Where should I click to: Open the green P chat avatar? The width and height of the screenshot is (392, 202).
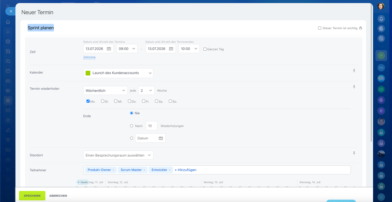tap(381, 56)
